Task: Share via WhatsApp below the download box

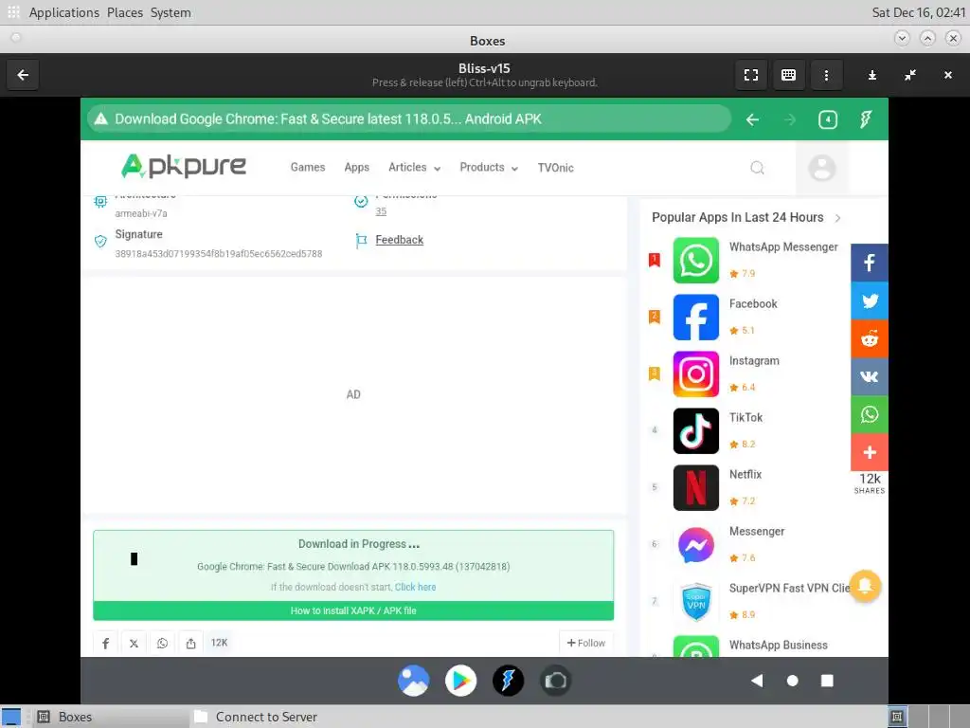Action: click(x=162, y=644)
